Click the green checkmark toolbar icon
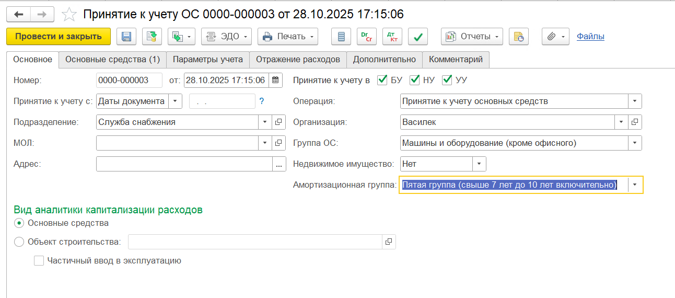Image resolution: width=675 pixels, height=298 pixels. [418, 37]
